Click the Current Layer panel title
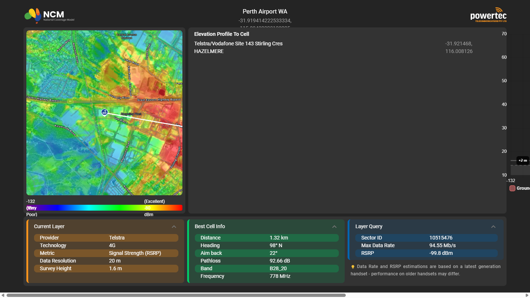Image resolution: width=530 pixels, height=298 pixels. click(x=49, y=226)
